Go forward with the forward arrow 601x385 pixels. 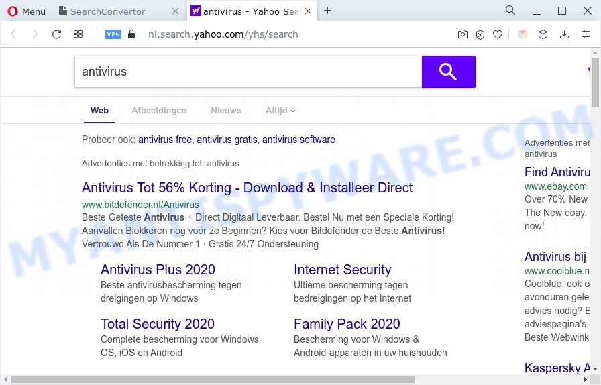35,34
